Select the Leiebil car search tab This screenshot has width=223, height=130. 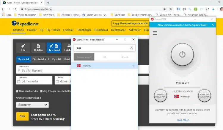[67, 48]
